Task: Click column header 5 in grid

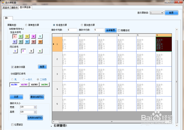Action: pyautogui.click(x=146, y=35)
